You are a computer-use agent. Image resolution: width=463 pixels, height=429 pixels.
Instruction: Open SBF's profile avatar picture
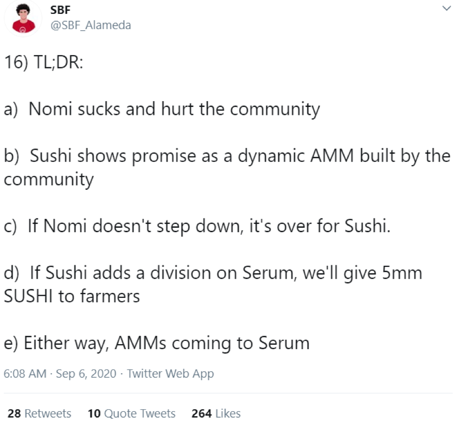pyautogui.click(x=23, y=18)
